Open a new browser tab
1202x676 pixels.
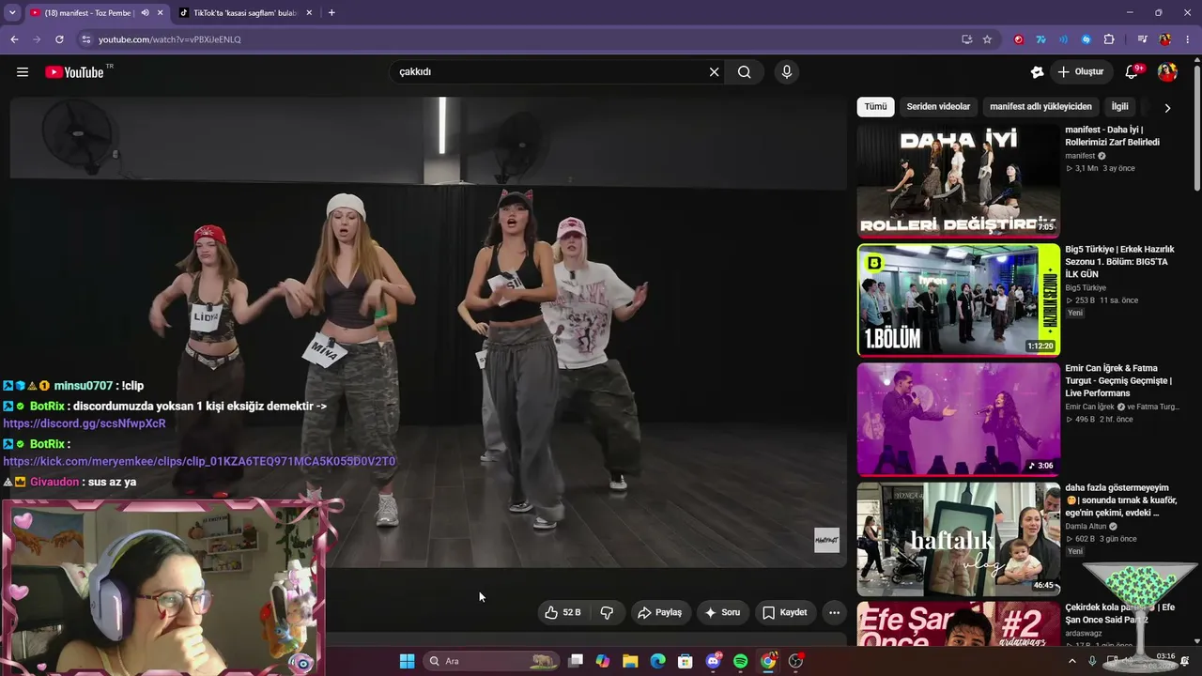pos(331,12)
